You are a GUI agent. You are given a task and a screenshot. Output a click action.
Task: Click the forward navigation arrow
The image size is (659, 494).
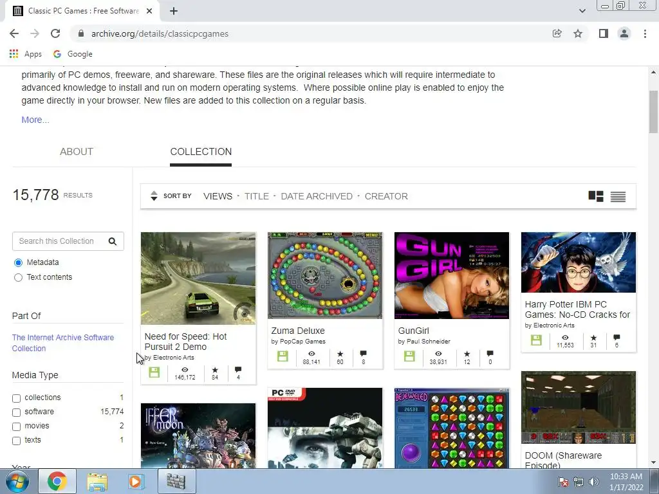click(x=35, y=33)
